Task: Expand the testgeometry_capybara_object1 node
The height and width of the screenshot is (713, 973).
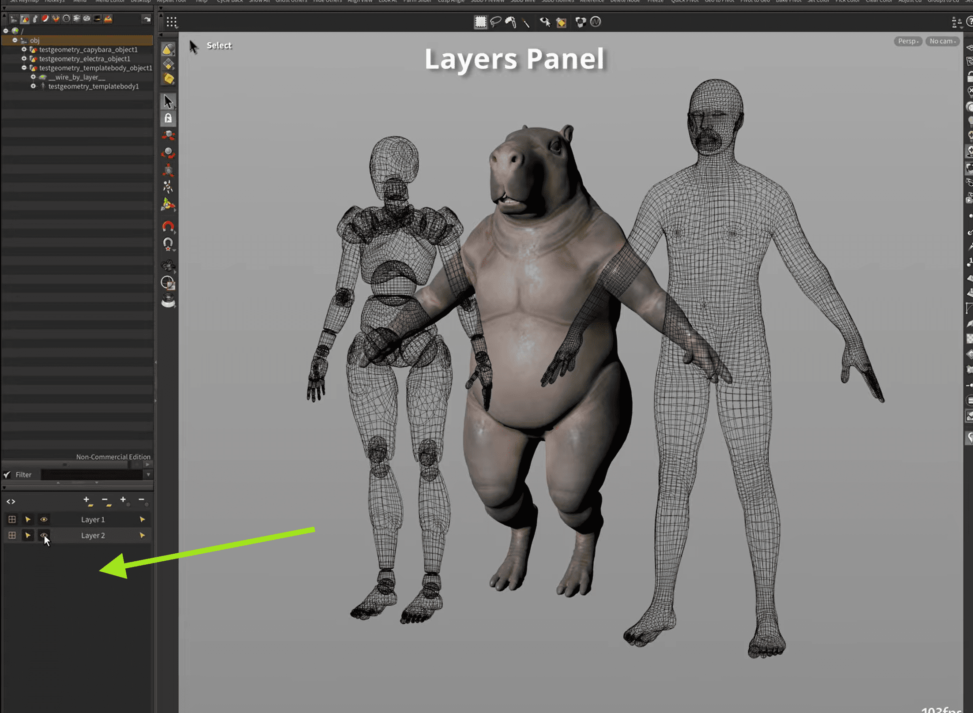Action: point(24,49)
